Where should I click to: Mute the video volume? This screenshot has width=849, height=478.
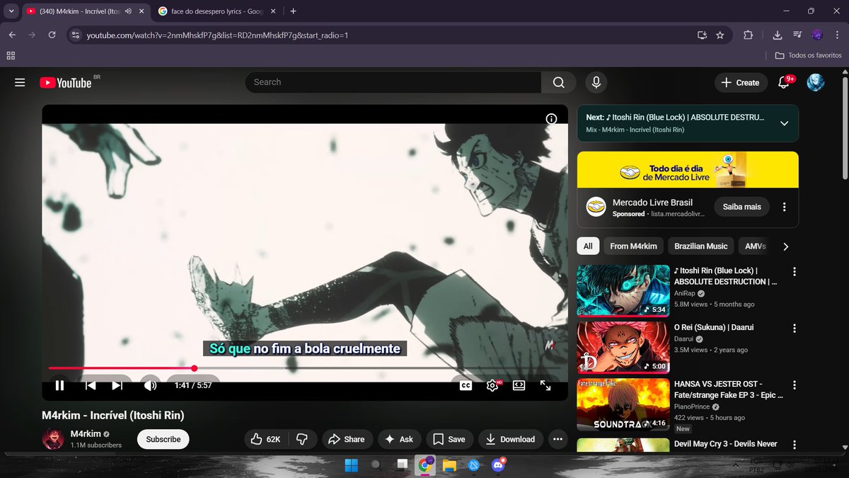tap(150, 385)
